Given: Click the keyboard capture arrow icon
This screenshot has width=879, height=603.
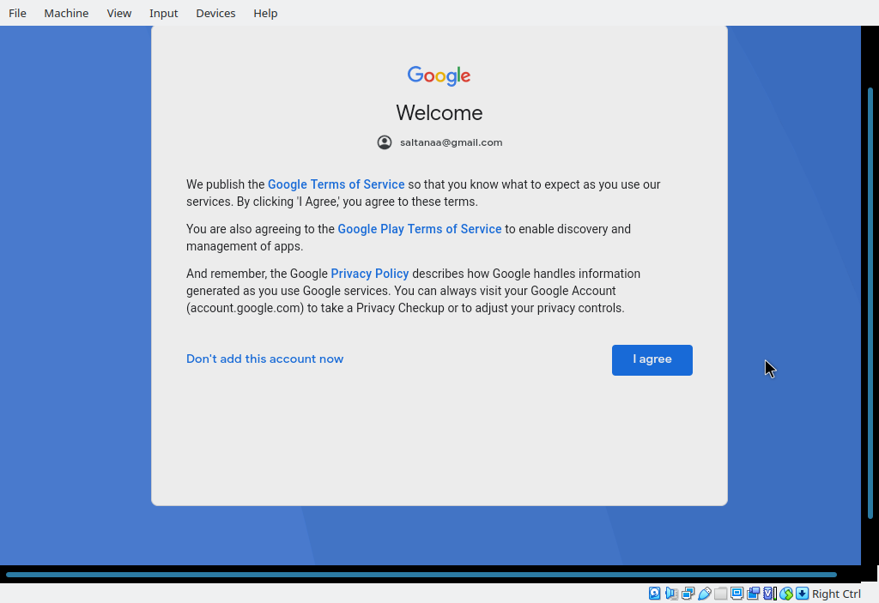Looking at the screenshot, I should (803, 594).
